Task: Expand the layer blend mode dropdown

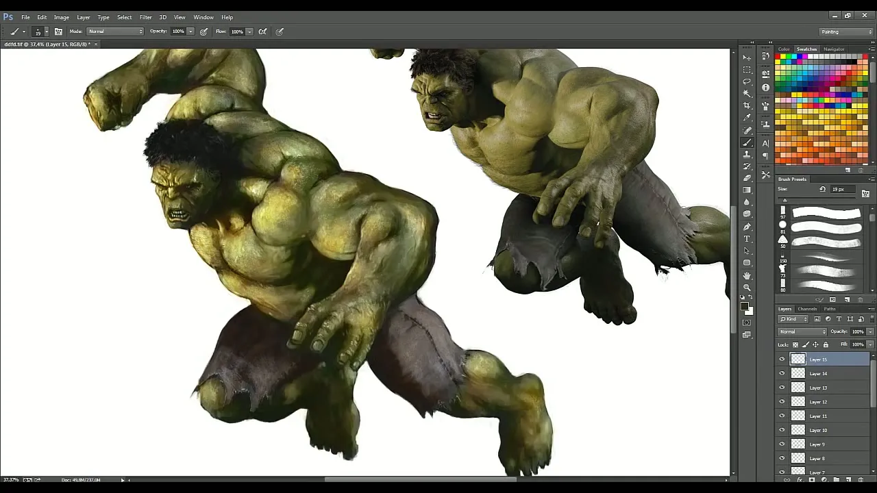Action: pyautogui.click(x=802, y=332)
